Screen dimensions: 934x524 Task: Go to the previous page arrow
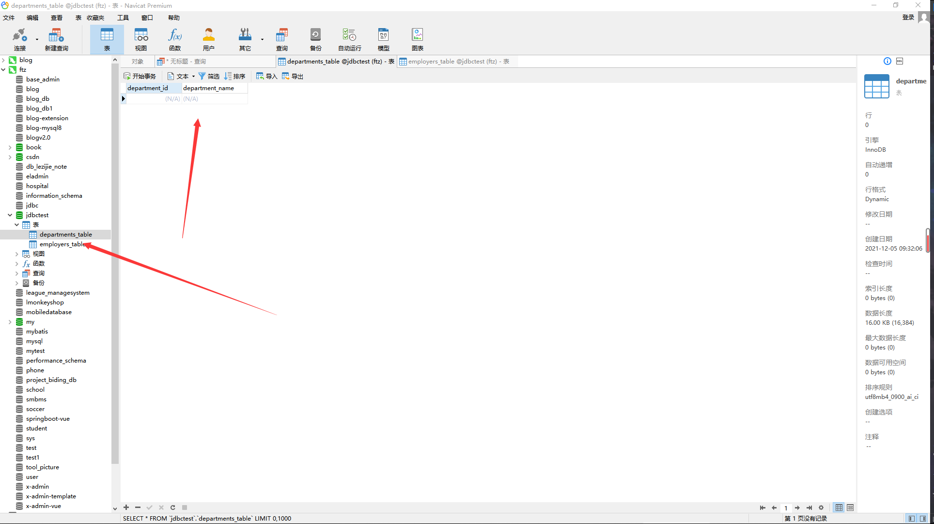(x=774, y=508)
